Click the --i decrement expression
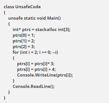109x103 pixels. 54,52
